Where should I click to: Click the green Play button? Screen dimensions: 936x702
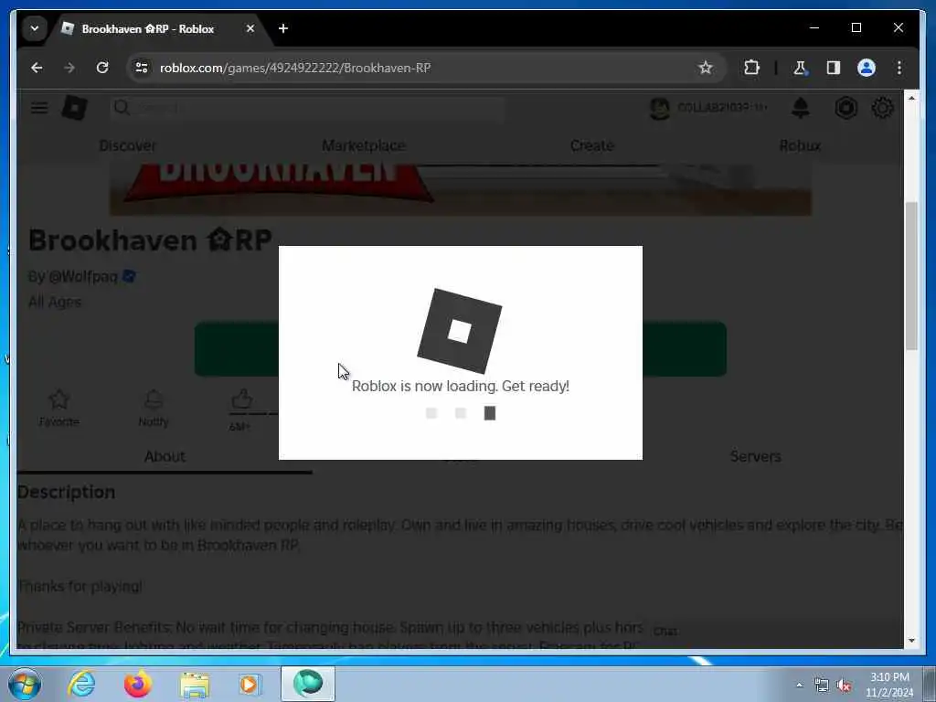click(x=461, y=348)
